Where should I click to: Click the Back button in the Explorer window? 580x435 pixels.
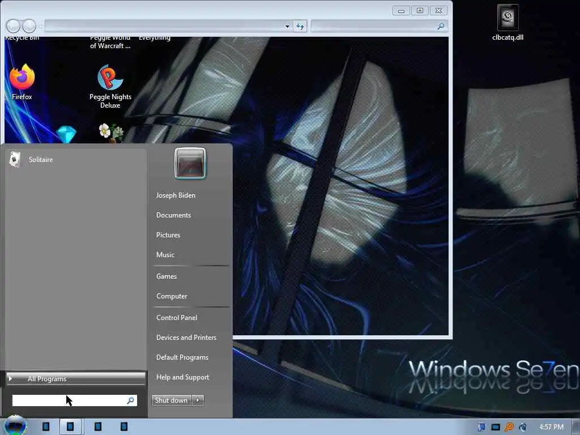click(x=14, y=26)
